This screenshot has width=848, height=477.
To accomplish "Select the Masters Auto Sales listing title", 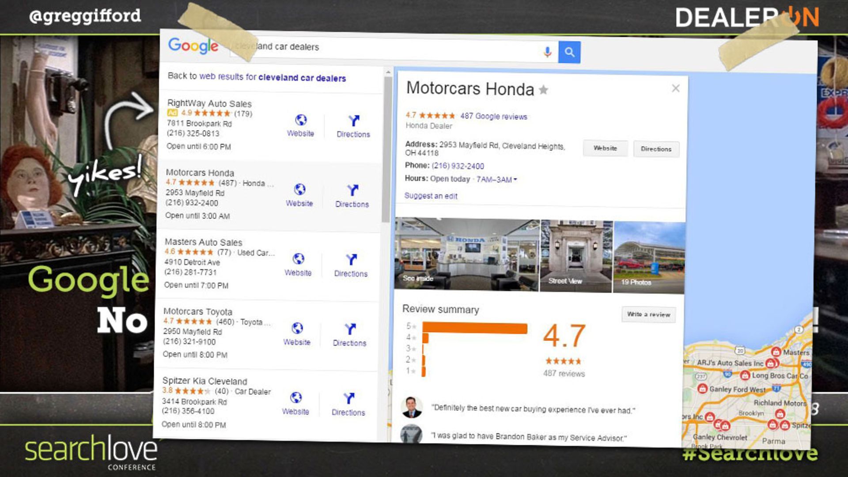I will [204, 242].
